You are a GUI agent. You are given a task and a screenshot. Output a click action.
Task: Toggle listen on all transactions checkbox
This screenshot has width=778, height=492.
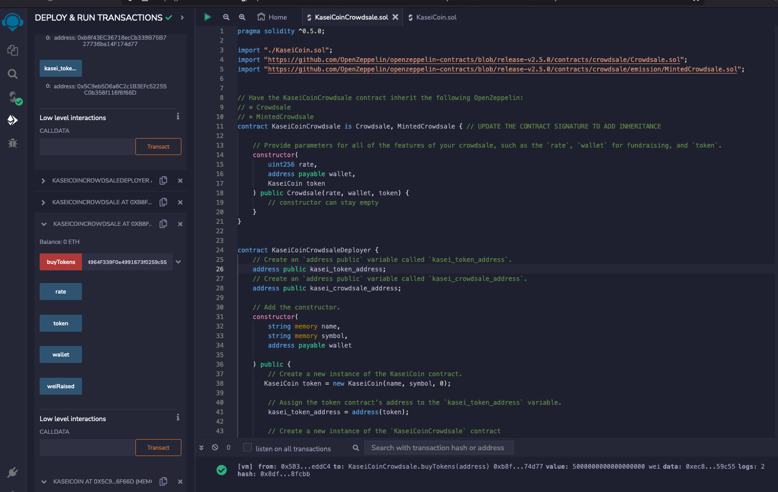(247, 448)
